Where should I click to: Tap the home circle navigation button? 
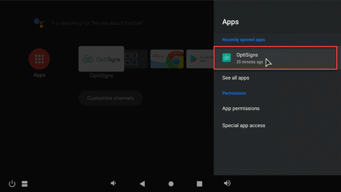click(171, 183)
